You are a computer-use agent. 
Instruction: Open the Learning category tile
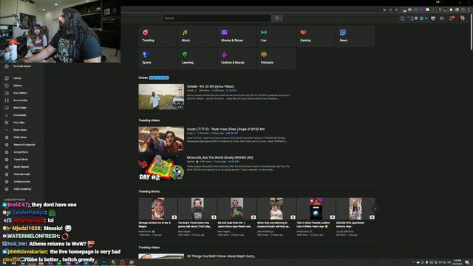(x=197, y=58)
